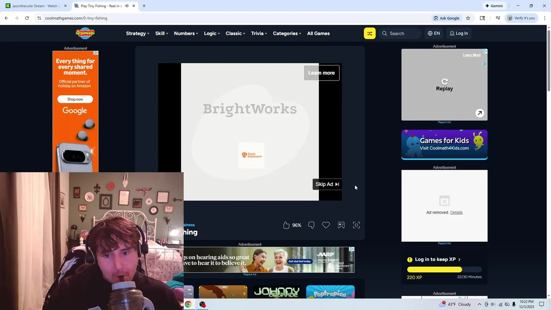Click Ask Google lens button

point(446,18)
